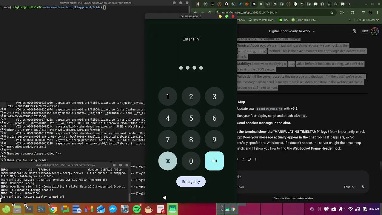Viewport: 382px width, 215px height.
Task: Tap the Emergency button on the lock screen
Action: 191,182
